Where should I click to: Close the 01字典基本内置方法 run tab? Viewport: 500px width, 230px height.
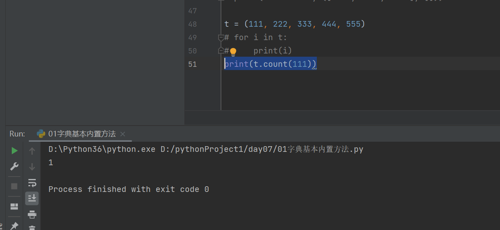123,134
